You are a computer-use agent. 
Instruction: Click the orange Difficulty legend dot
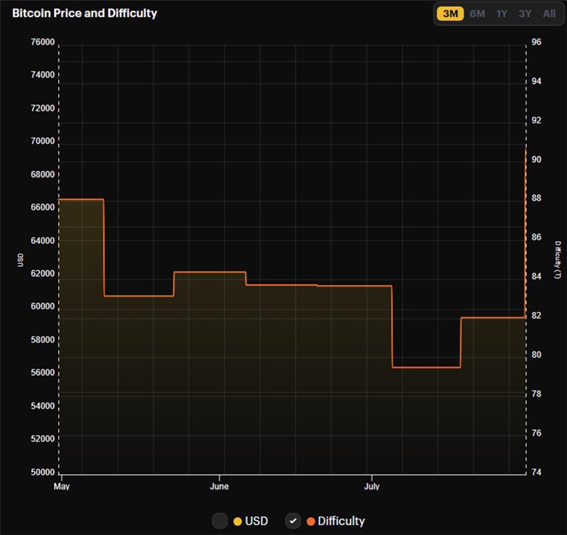310,522
